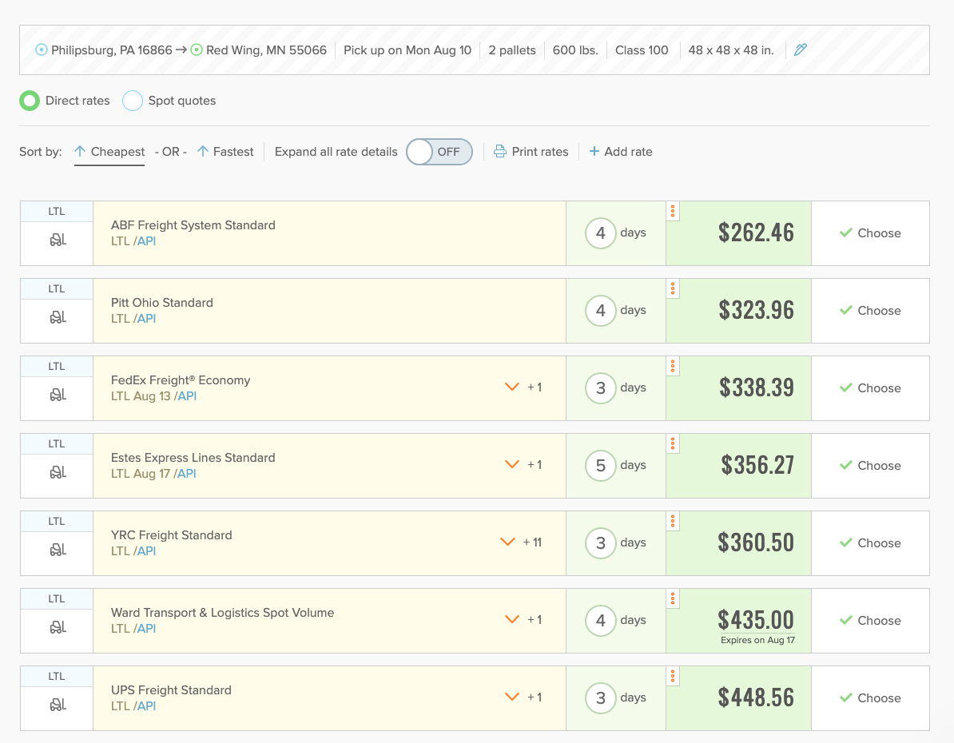Select the Spot quotes radio button
This screenshot has height=743, width=954.
133,101
